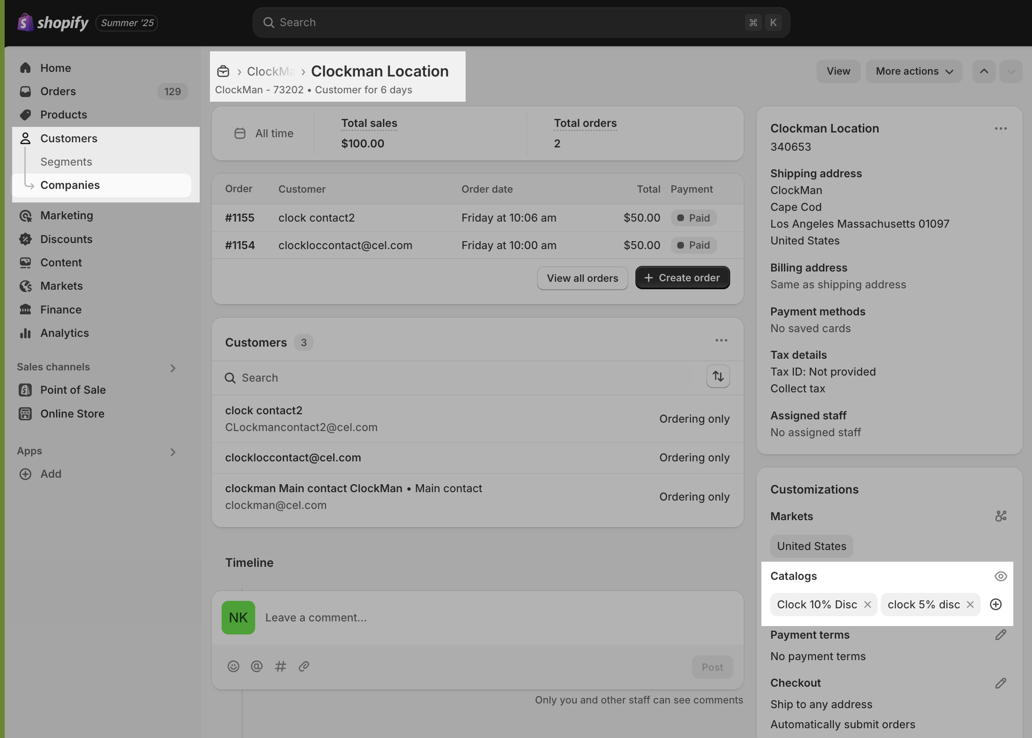Click View all orders
Screen dimensions: 1032x738
pyautogui.click(x=582, y=278)
